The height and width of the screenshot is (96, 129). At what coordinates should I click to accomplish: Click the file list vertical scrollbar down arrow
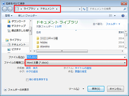tap(126, 48)
